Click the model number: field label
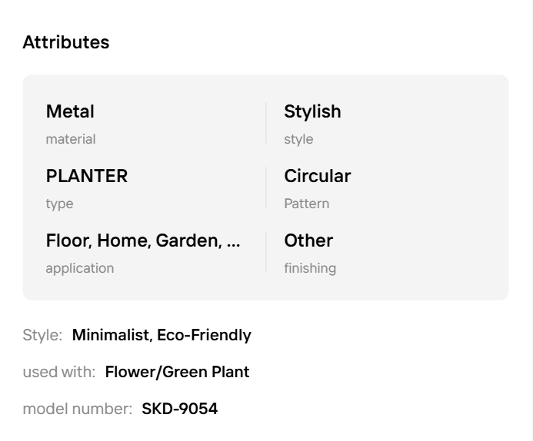Viewport: 533px width, 441px height. pyautogui.click(x=77, y=409)
